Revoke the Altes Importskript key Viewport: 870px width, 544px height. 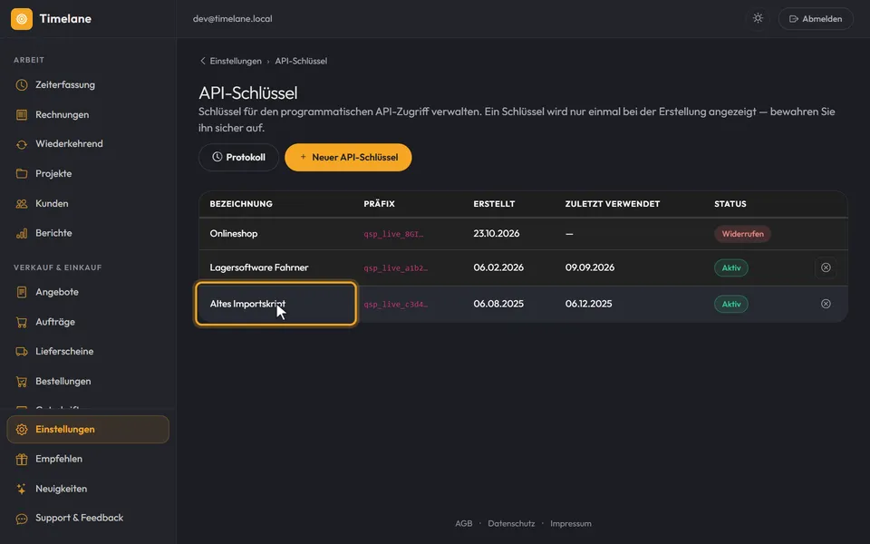pyautogui.click(x=826, y=304)
